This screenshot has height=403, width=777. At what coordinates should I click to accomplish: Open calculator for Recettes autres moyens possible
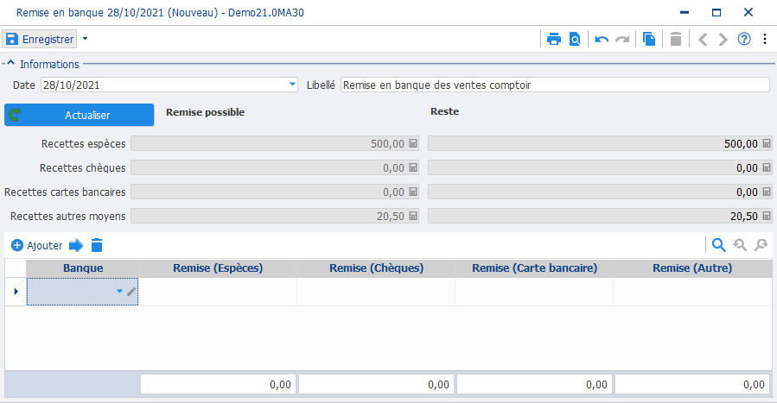coord(413,216)
